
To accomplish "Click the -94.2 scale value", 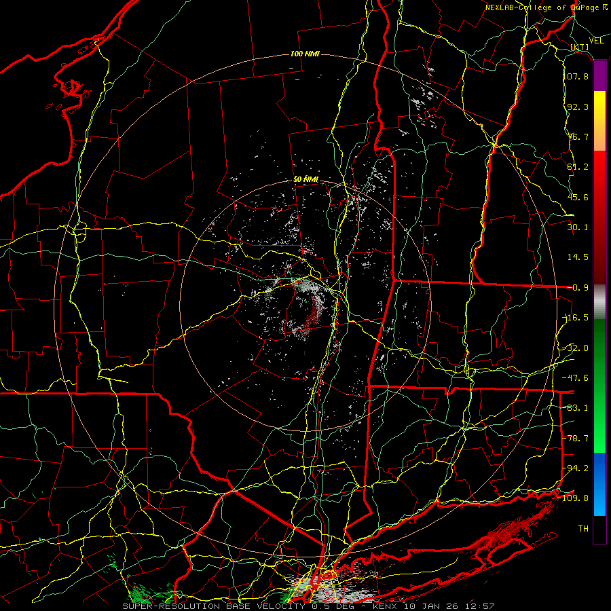I will coord(576,468).
